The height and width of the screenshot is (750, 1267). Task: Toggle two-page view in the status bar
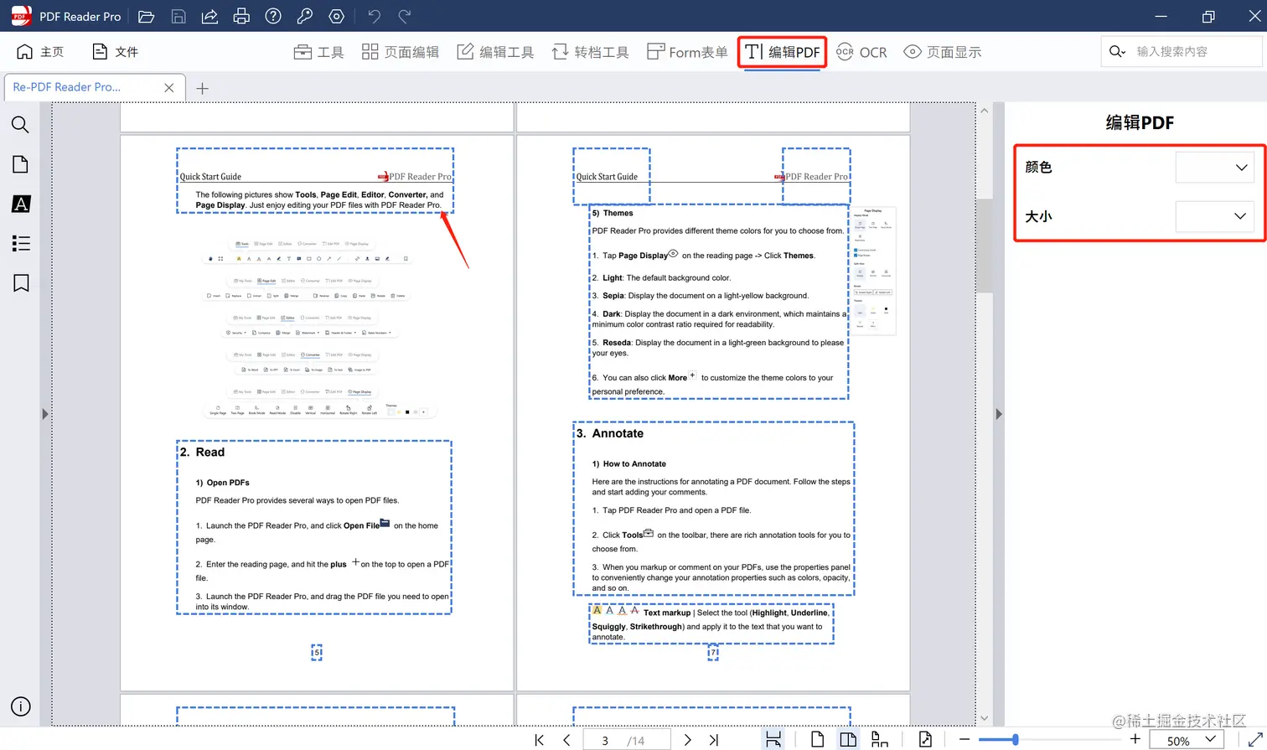coord(847,738)
